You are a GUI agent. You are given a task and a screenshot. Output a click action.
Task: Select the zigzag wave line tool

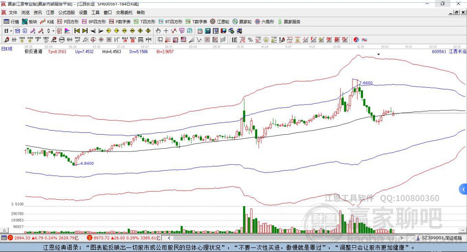point(199,40)
